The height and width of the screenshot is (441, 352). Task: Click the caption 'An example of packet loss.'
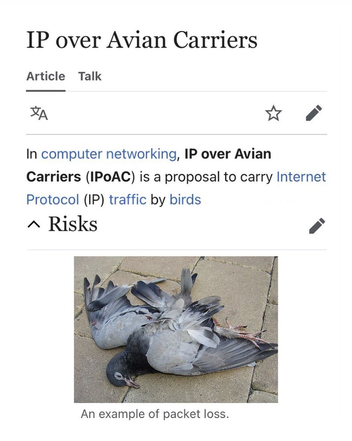click(x=155, y=414)
